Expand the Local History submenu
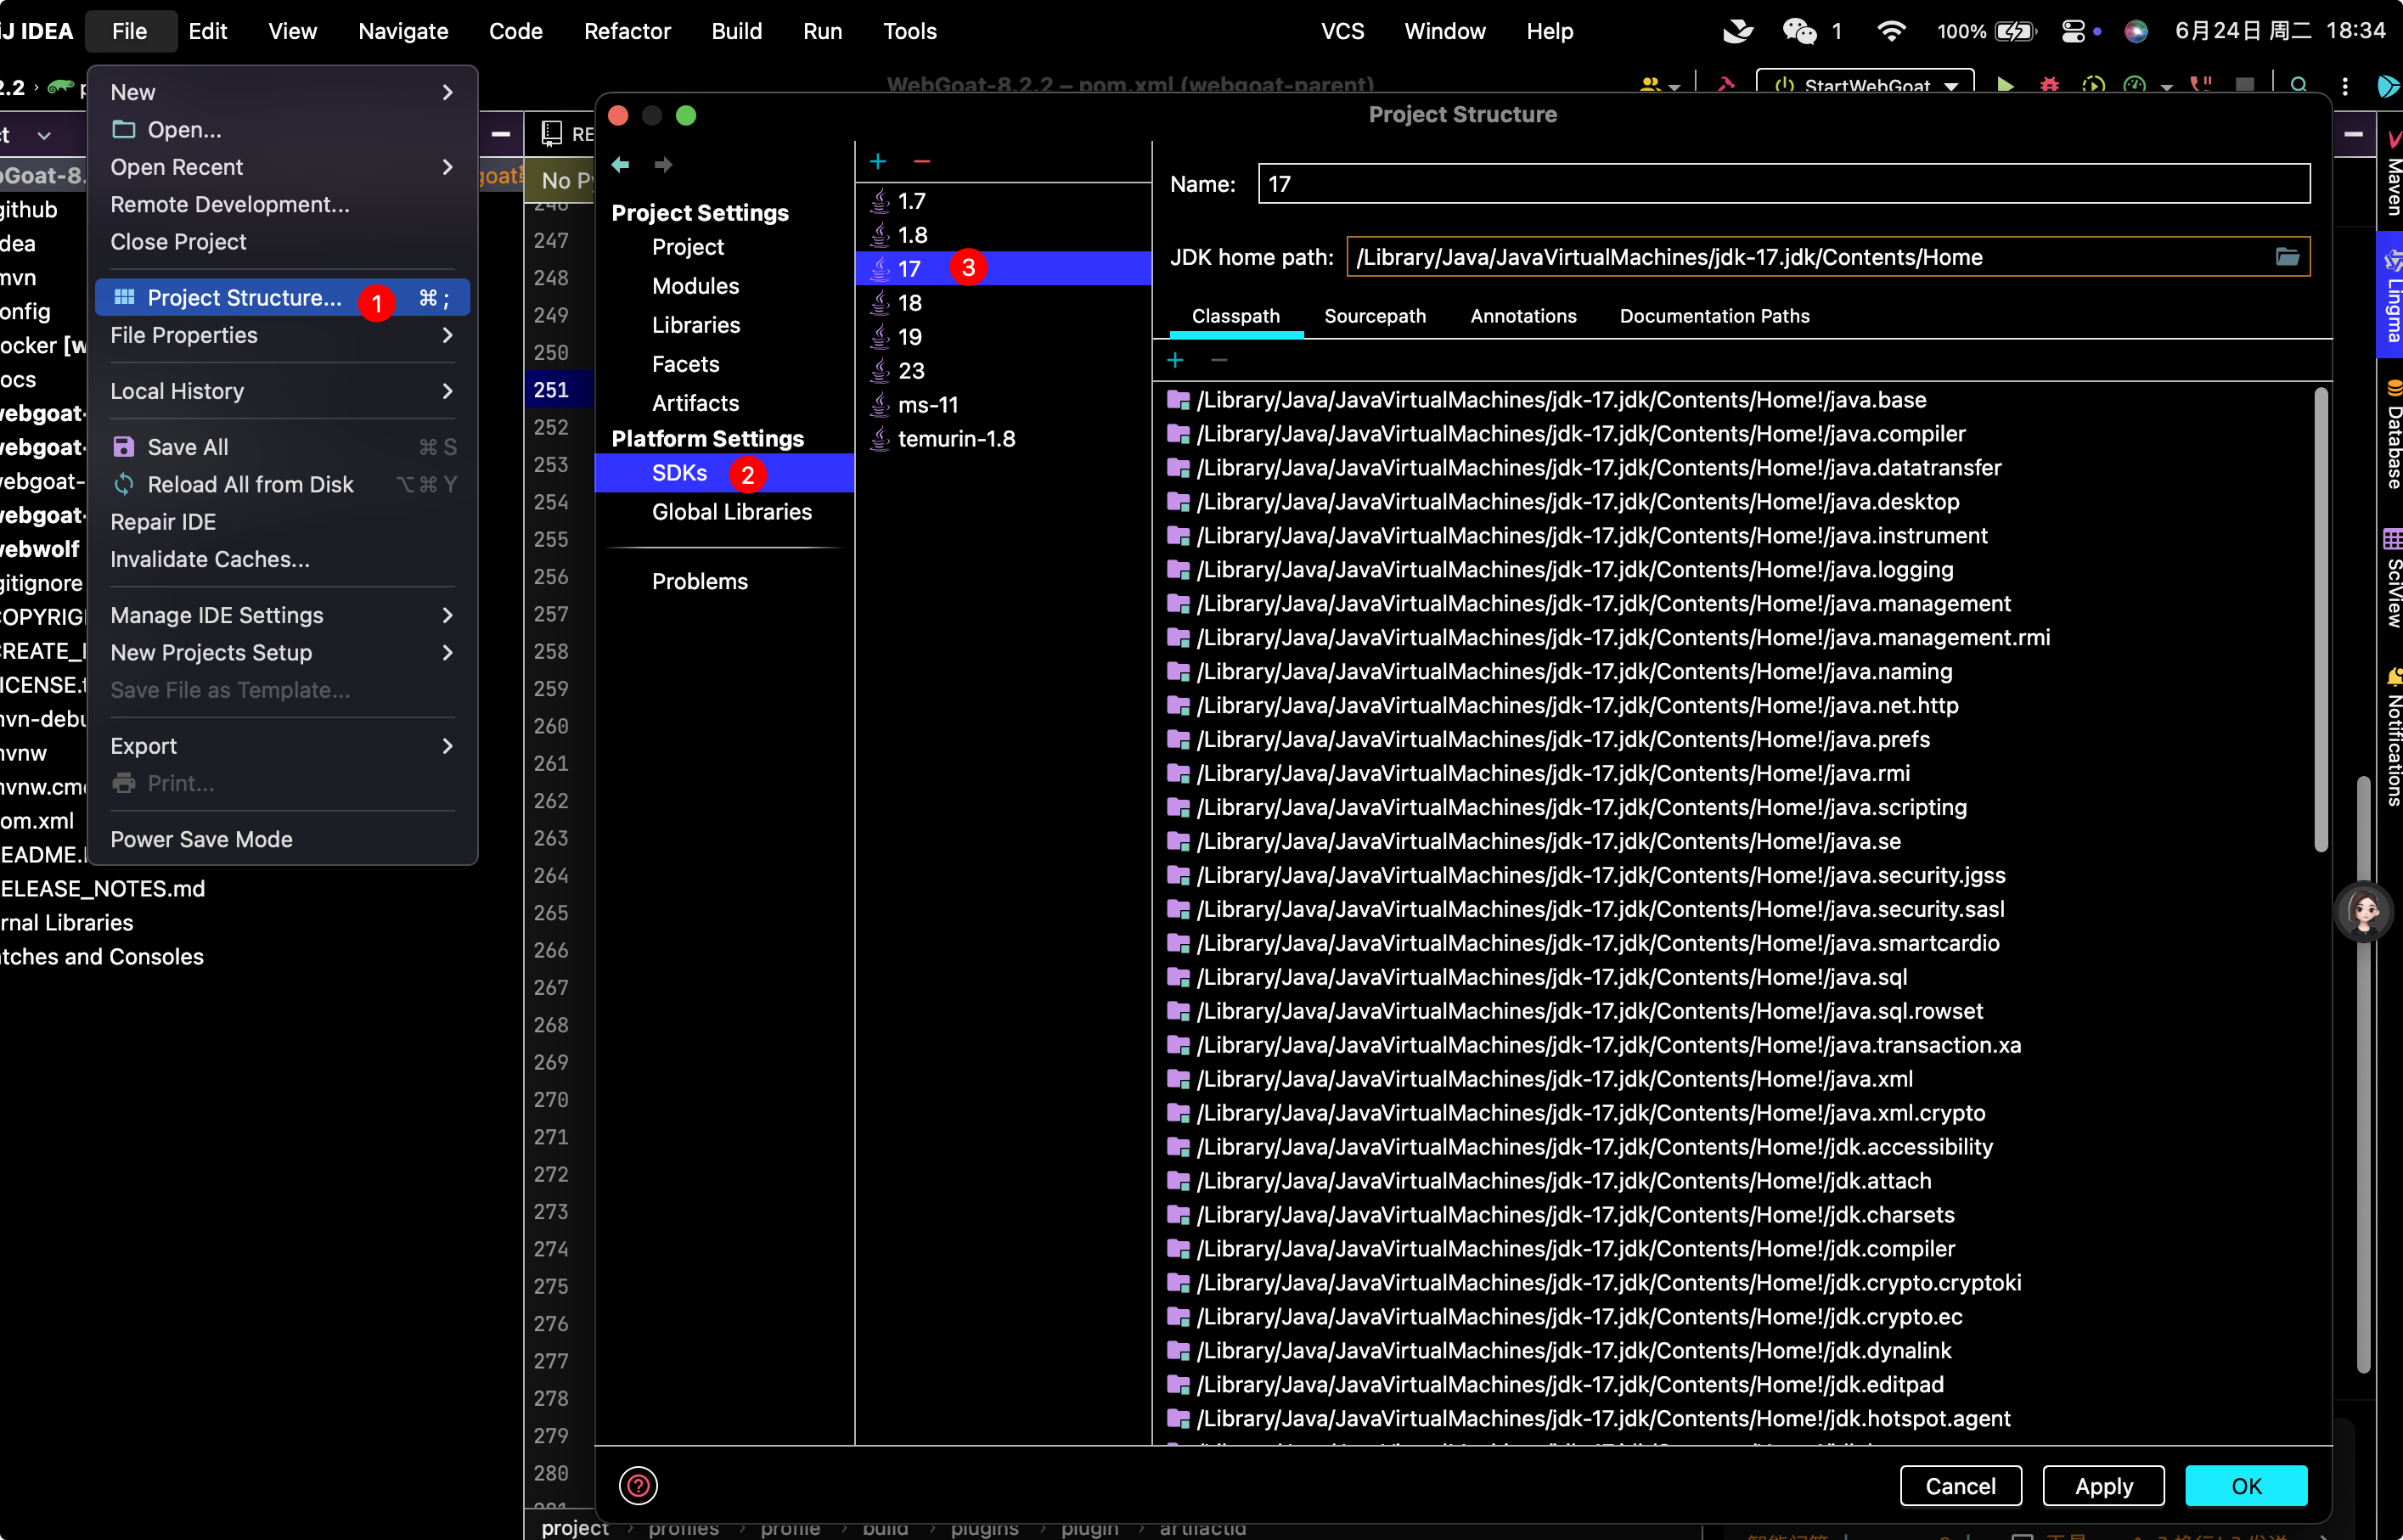 click(282, 391)
